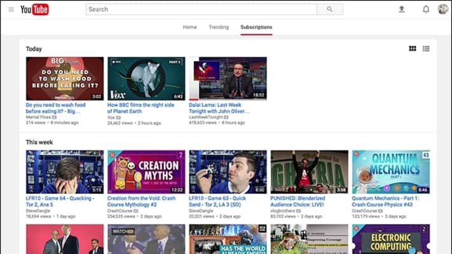
Task: Open the account avatar menu
Action: (443, 10)
